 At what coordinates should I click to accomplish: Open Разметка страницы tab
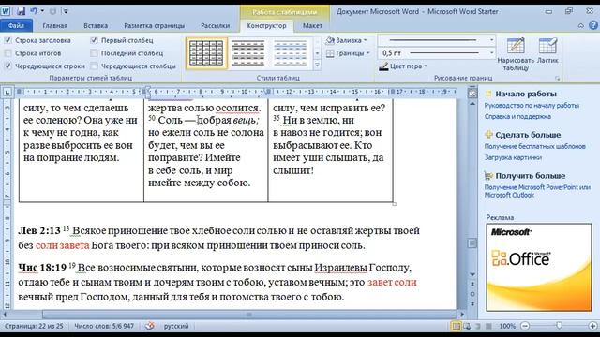pos(154,26)
